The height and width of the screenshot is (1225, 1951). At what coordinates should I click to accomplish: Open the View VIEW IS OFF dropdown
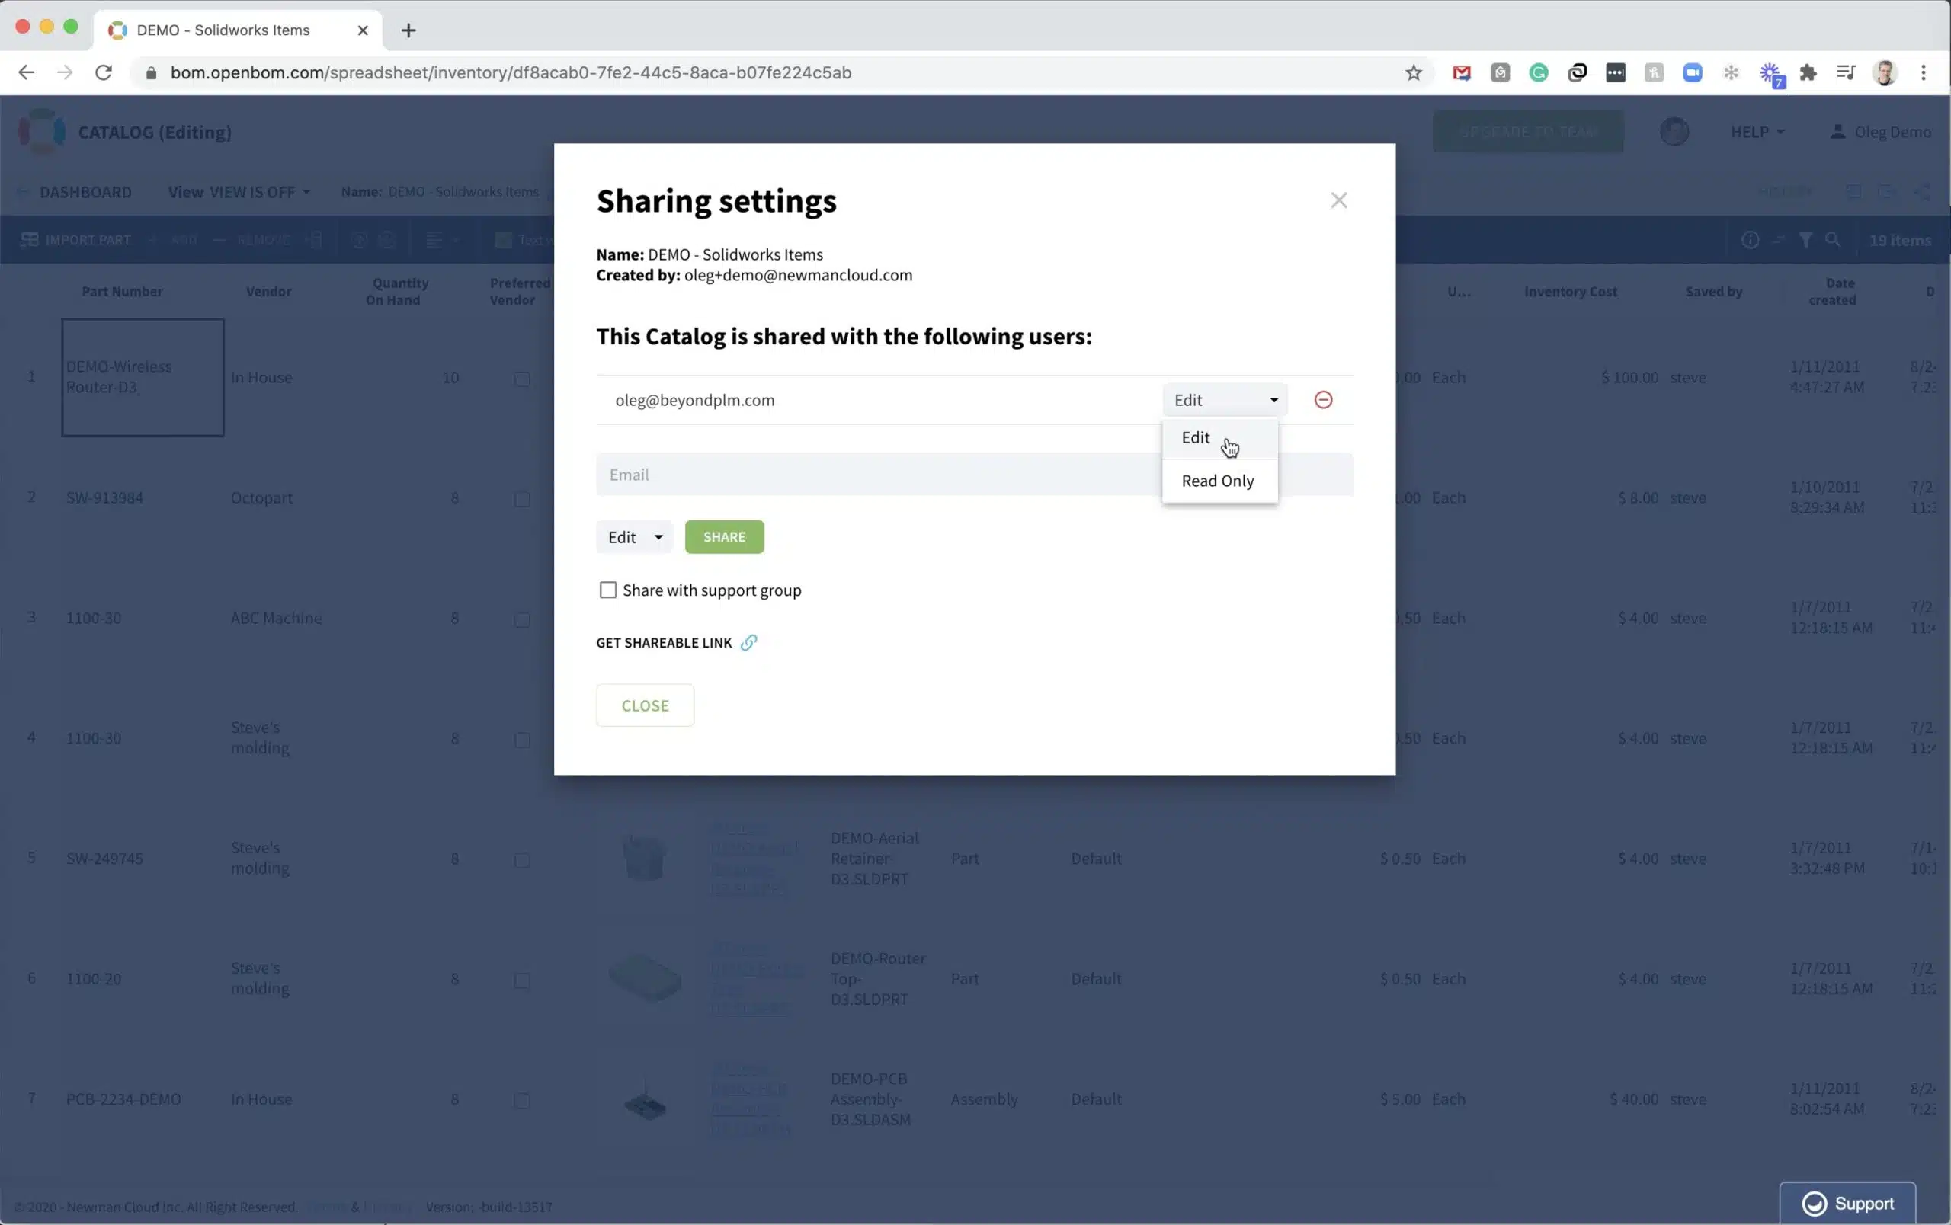tap(239, 192)
